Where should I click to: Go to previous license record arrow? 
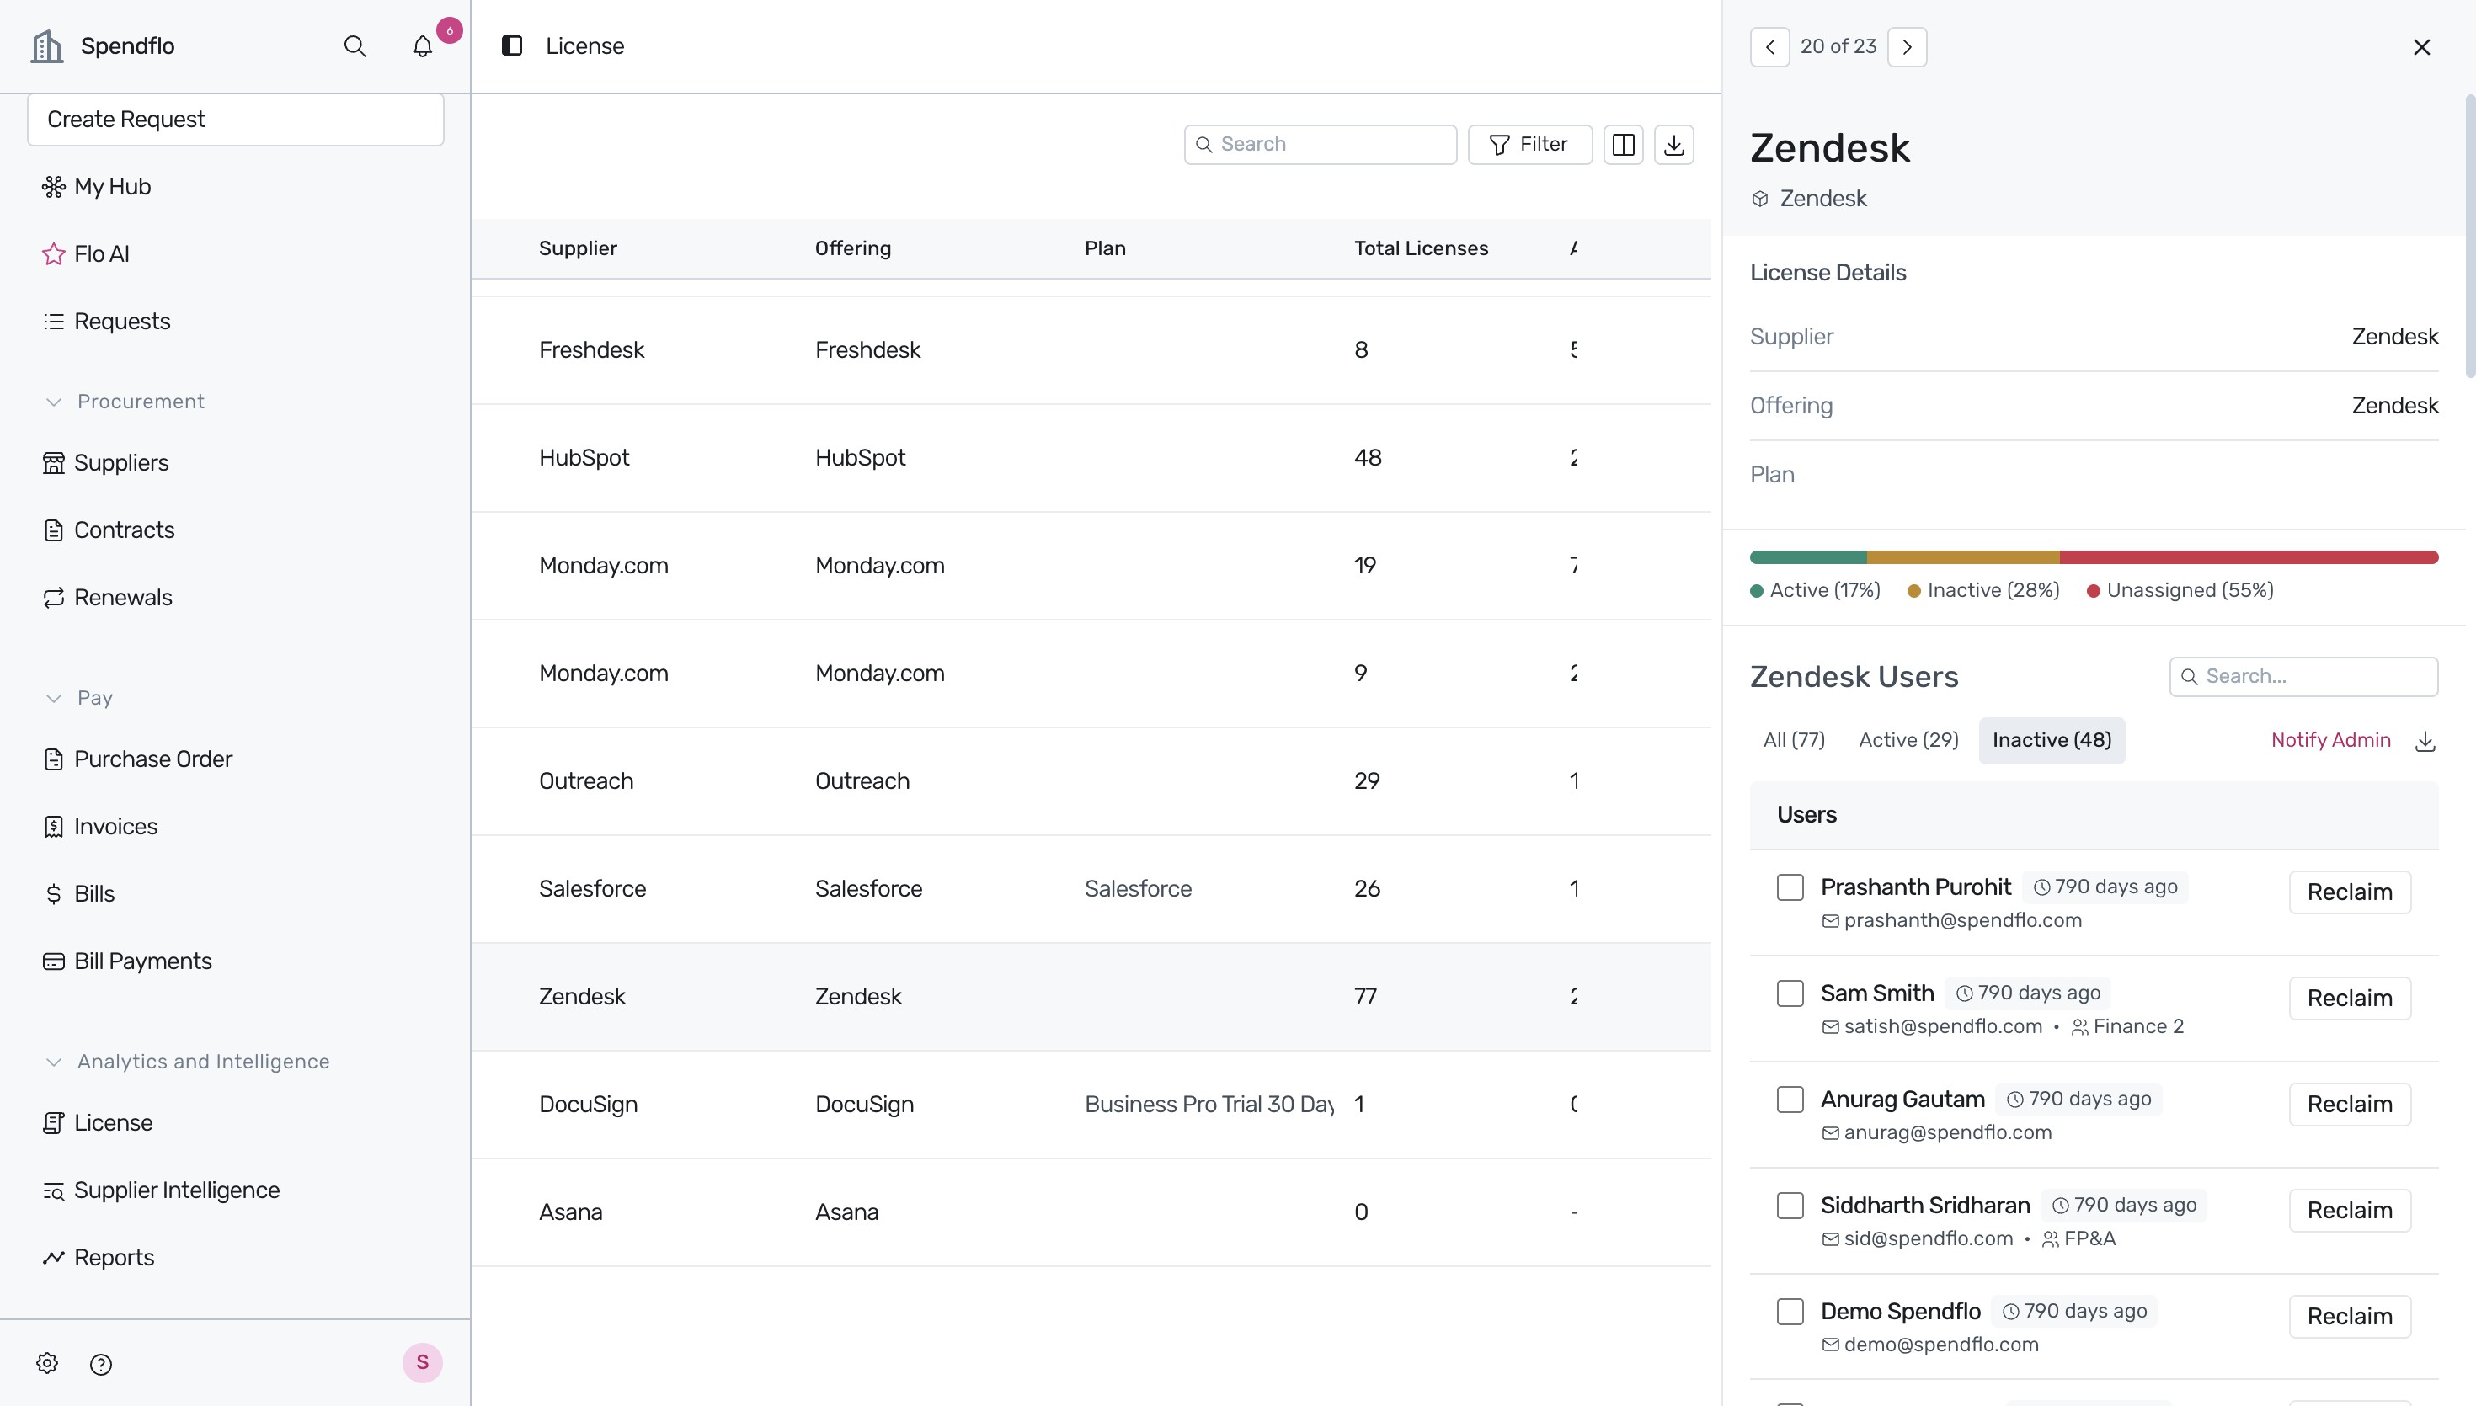1769,46
